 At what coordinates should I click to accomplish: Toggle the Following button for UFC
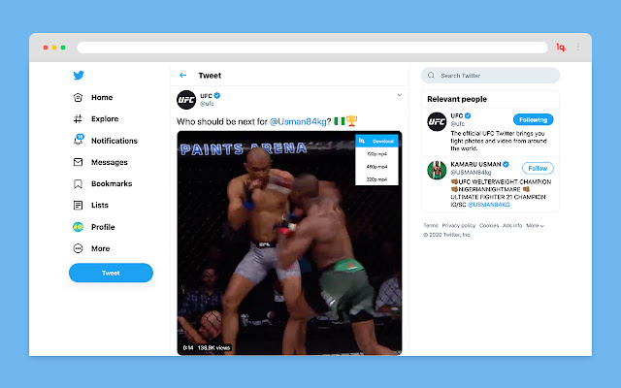(533, 119)
